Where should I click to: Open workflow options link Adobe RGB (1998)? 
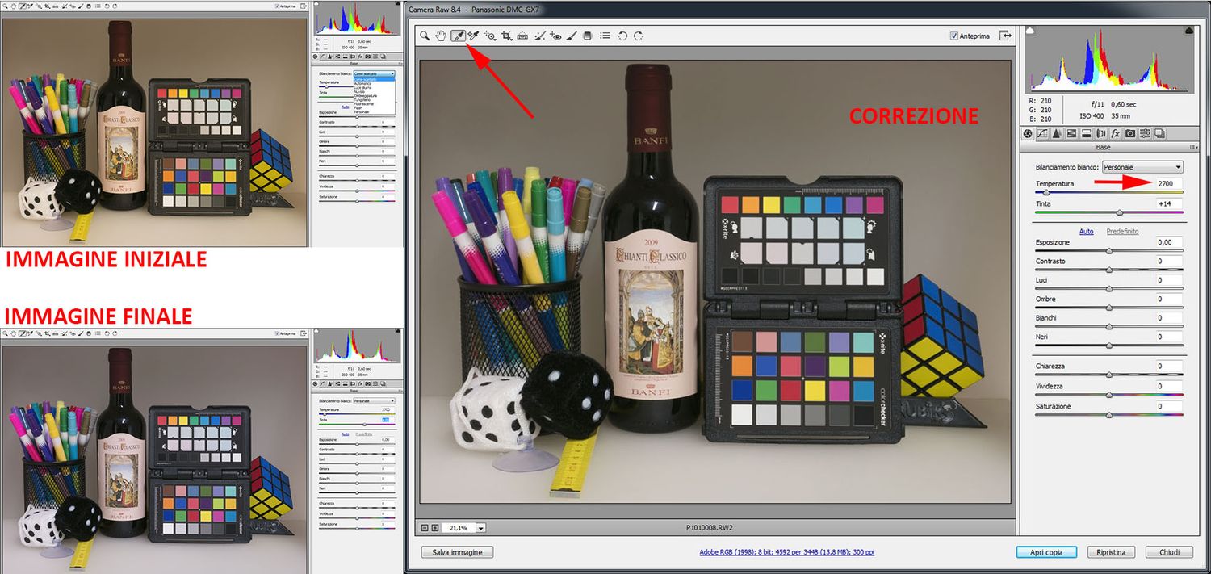[787, 552]
